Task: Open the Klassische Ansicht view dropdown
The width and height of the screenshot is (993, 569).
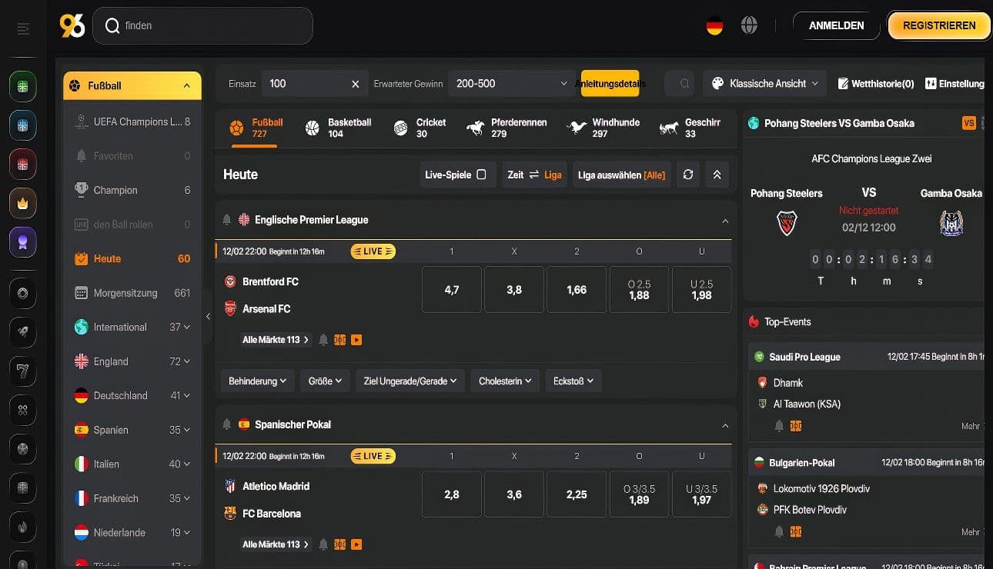Action: click(764, 83)
